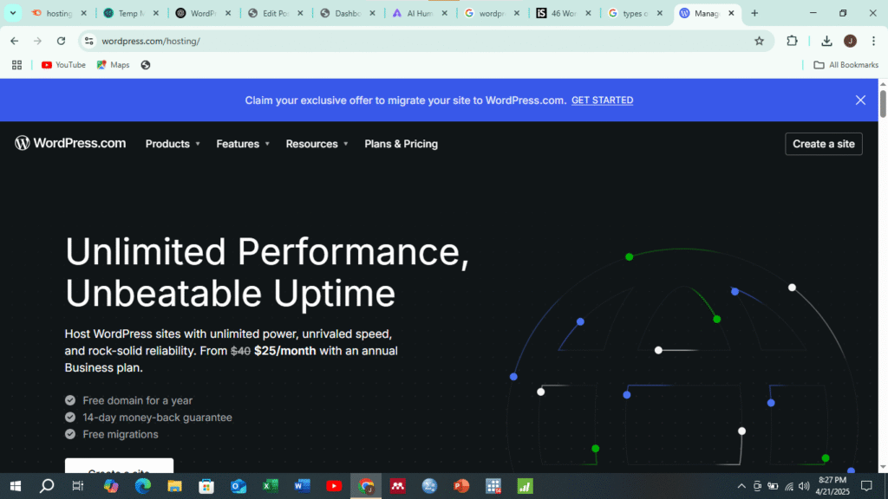The height and width of the screenshot is (499, 888).
Task: Open Windows Start menu
Action: click(x=16, y=486)
